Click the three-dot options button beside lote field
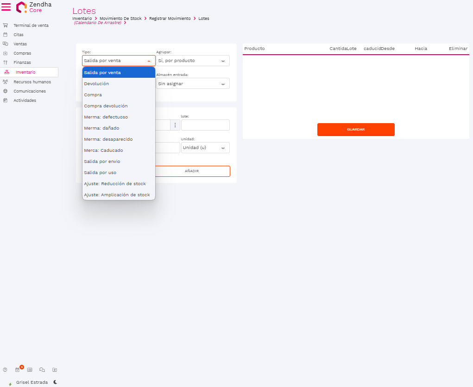Viewport: 473px width, 387px height. 175,125
